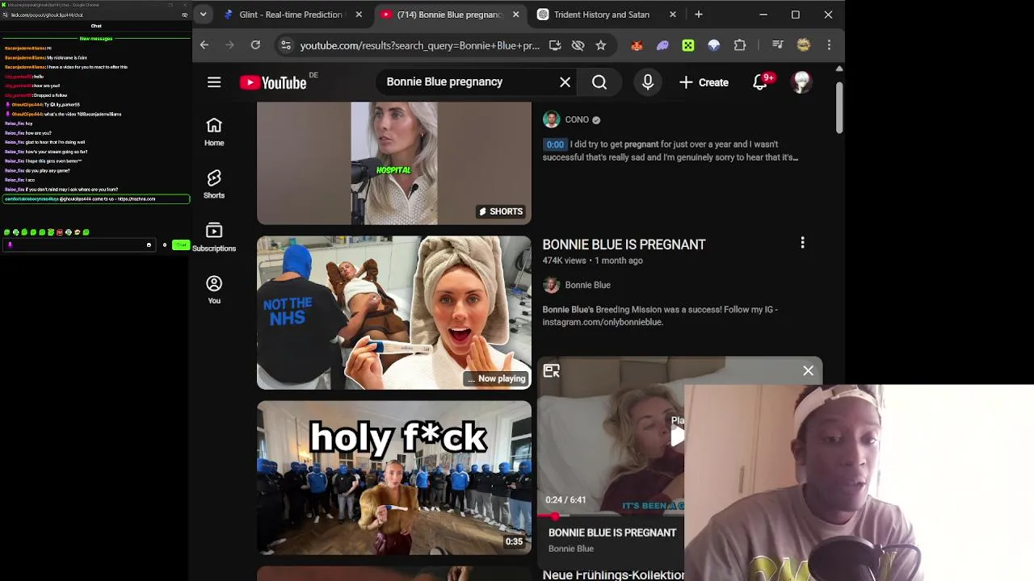This screenshot has height=581, width=1034.
Task: Reload the YouTube page
Action: (x=255, y=45)
